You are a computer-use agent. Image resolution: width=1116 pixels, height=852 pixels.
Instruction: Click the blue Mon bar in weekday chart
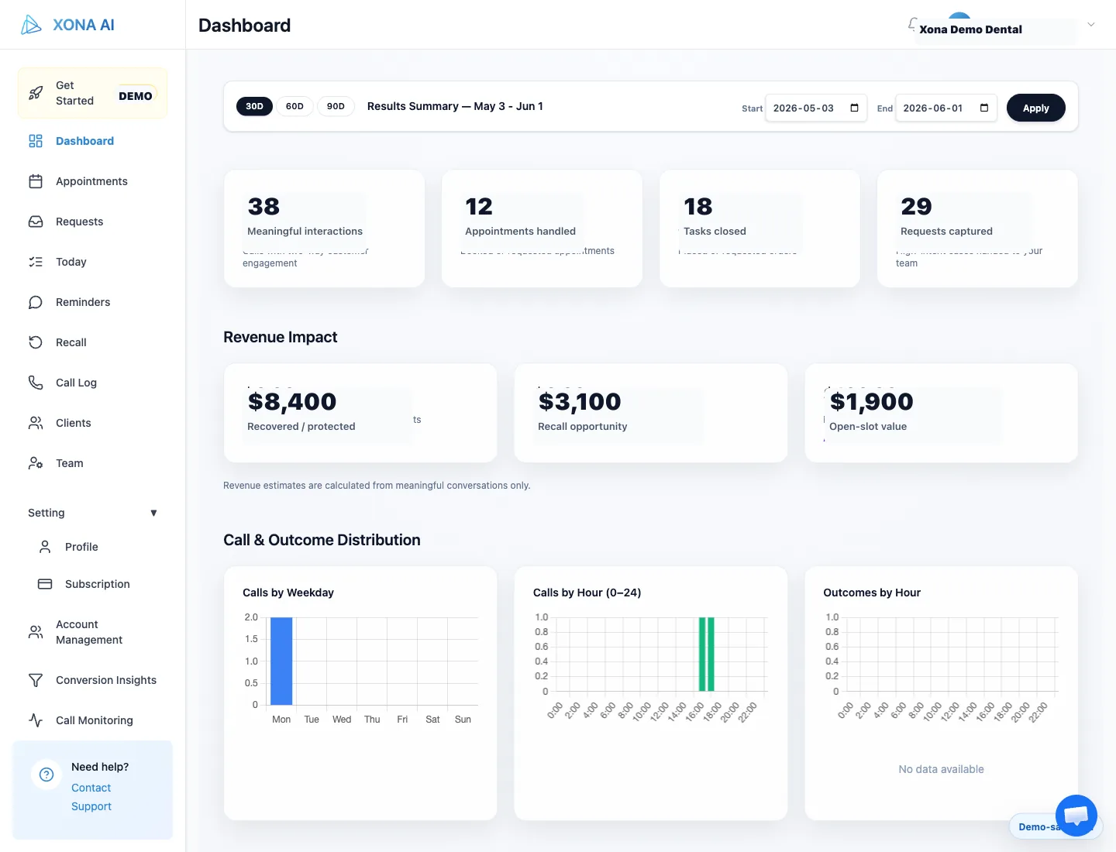pyautogui.click(x=281, y=661)
